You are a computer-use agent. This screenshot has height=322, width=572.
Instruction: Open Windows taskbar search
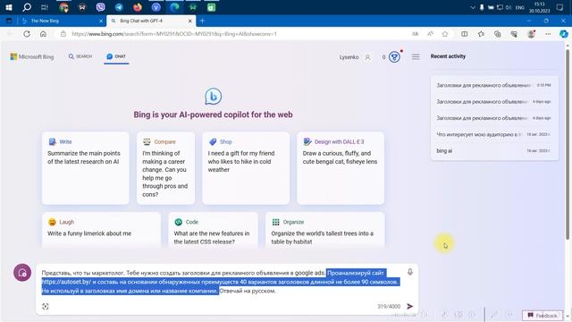tap(27, 7)
